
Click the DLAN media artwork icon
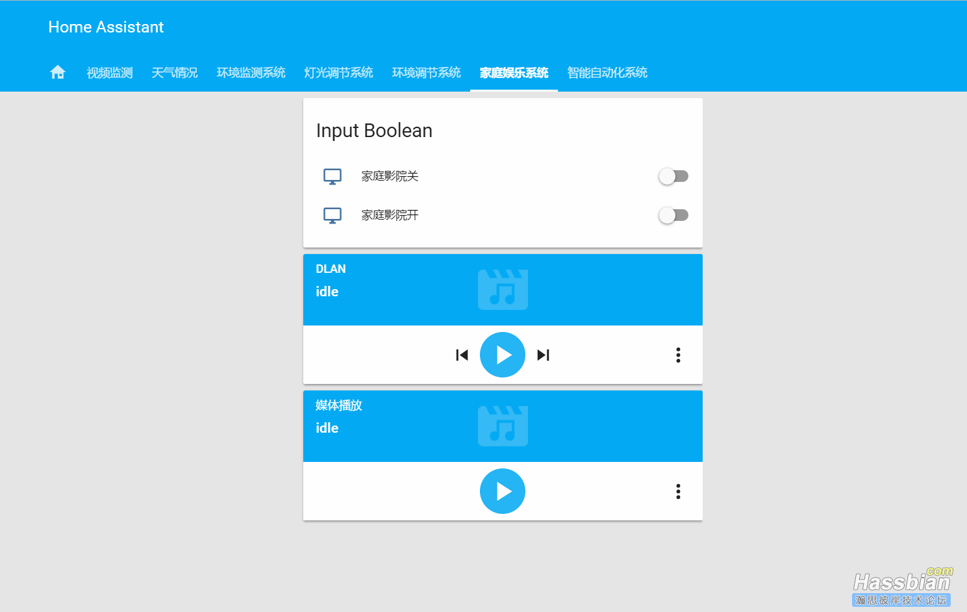(503, 290)
